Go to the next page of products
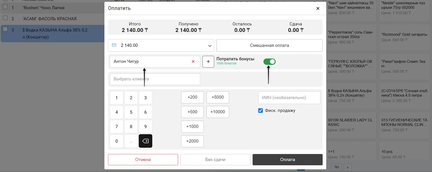432x172 pixels. pyautogui.click(x=347, y=167)
